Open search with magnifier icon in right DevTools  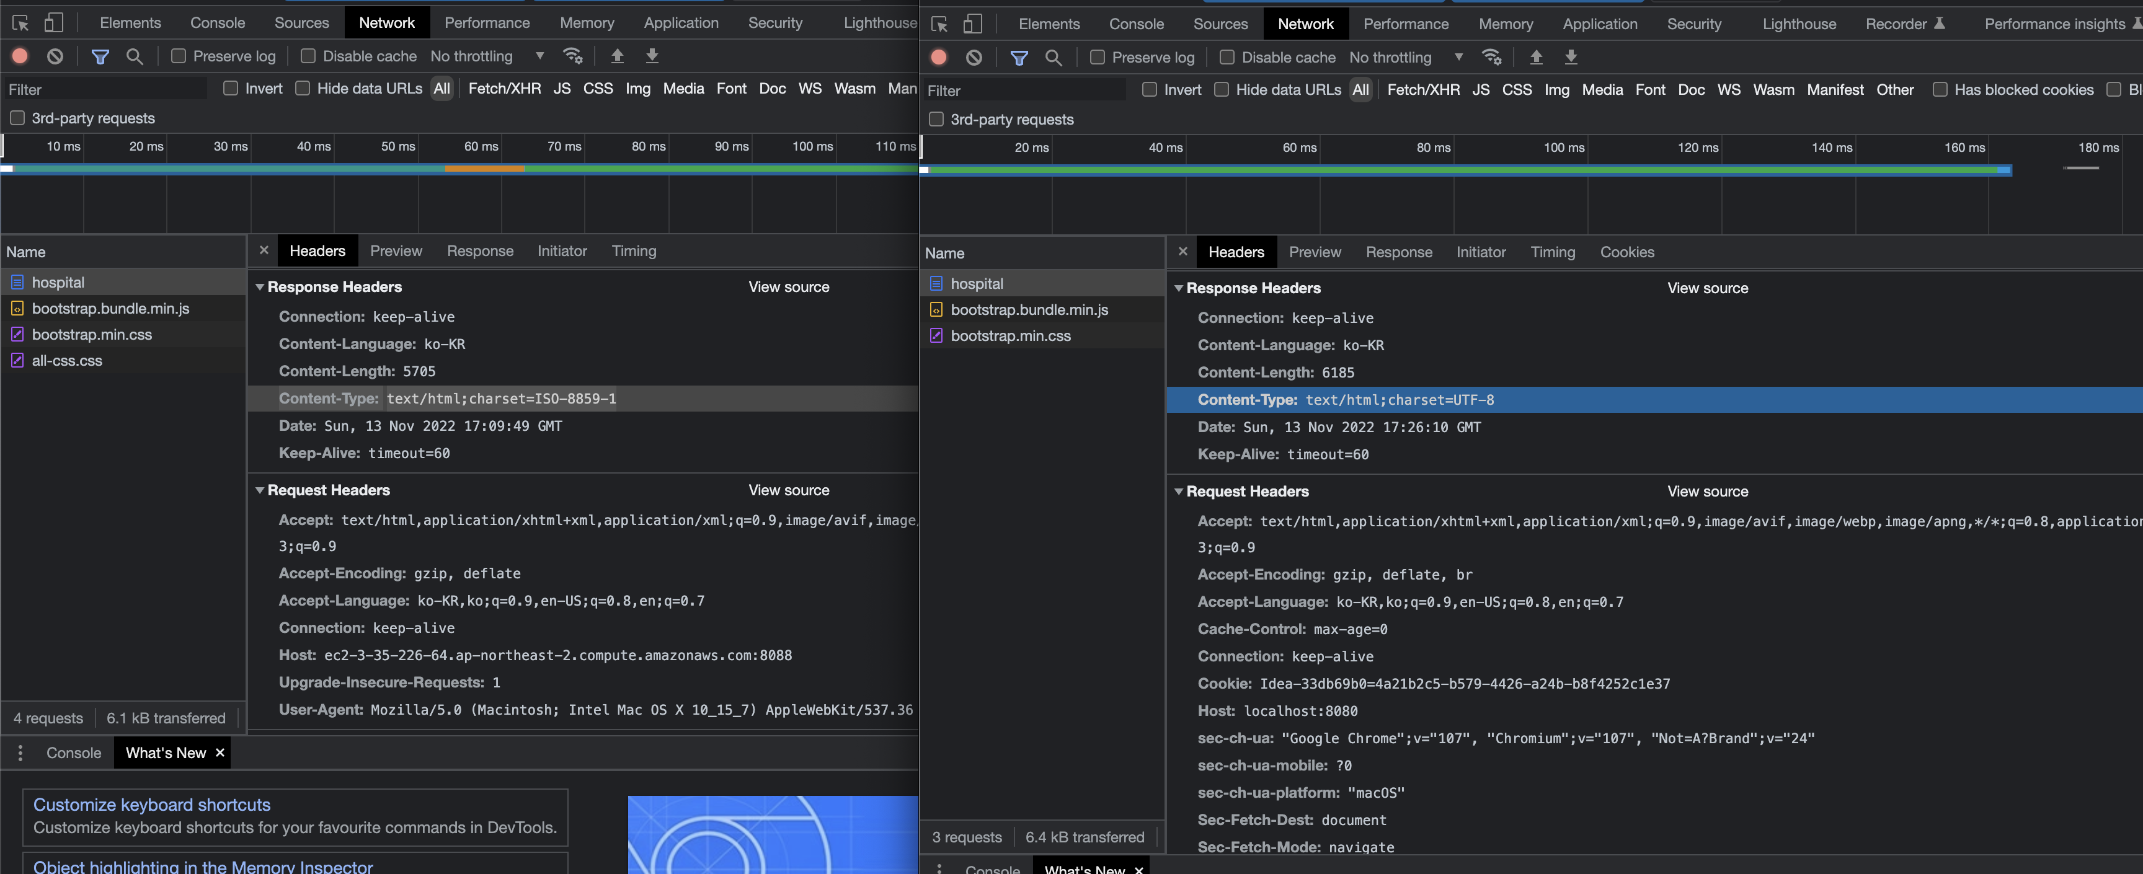pos(1054,58)
